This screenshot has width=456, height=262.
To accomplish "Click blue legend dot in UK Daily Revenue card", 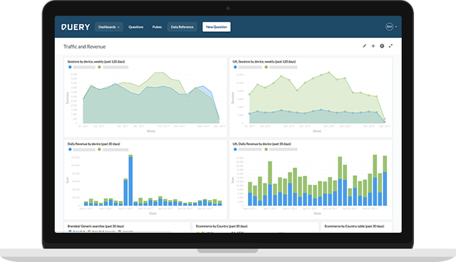I will tap(235, 150).
